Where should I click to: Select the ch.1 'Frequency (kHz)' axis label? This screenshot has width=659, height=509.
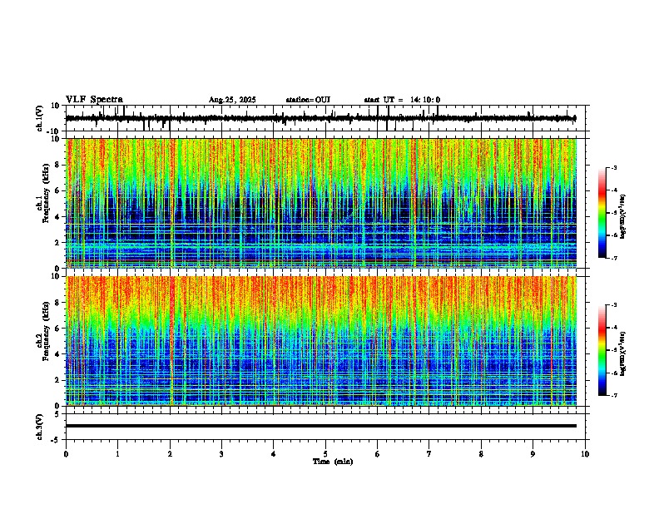click(46, 192)
